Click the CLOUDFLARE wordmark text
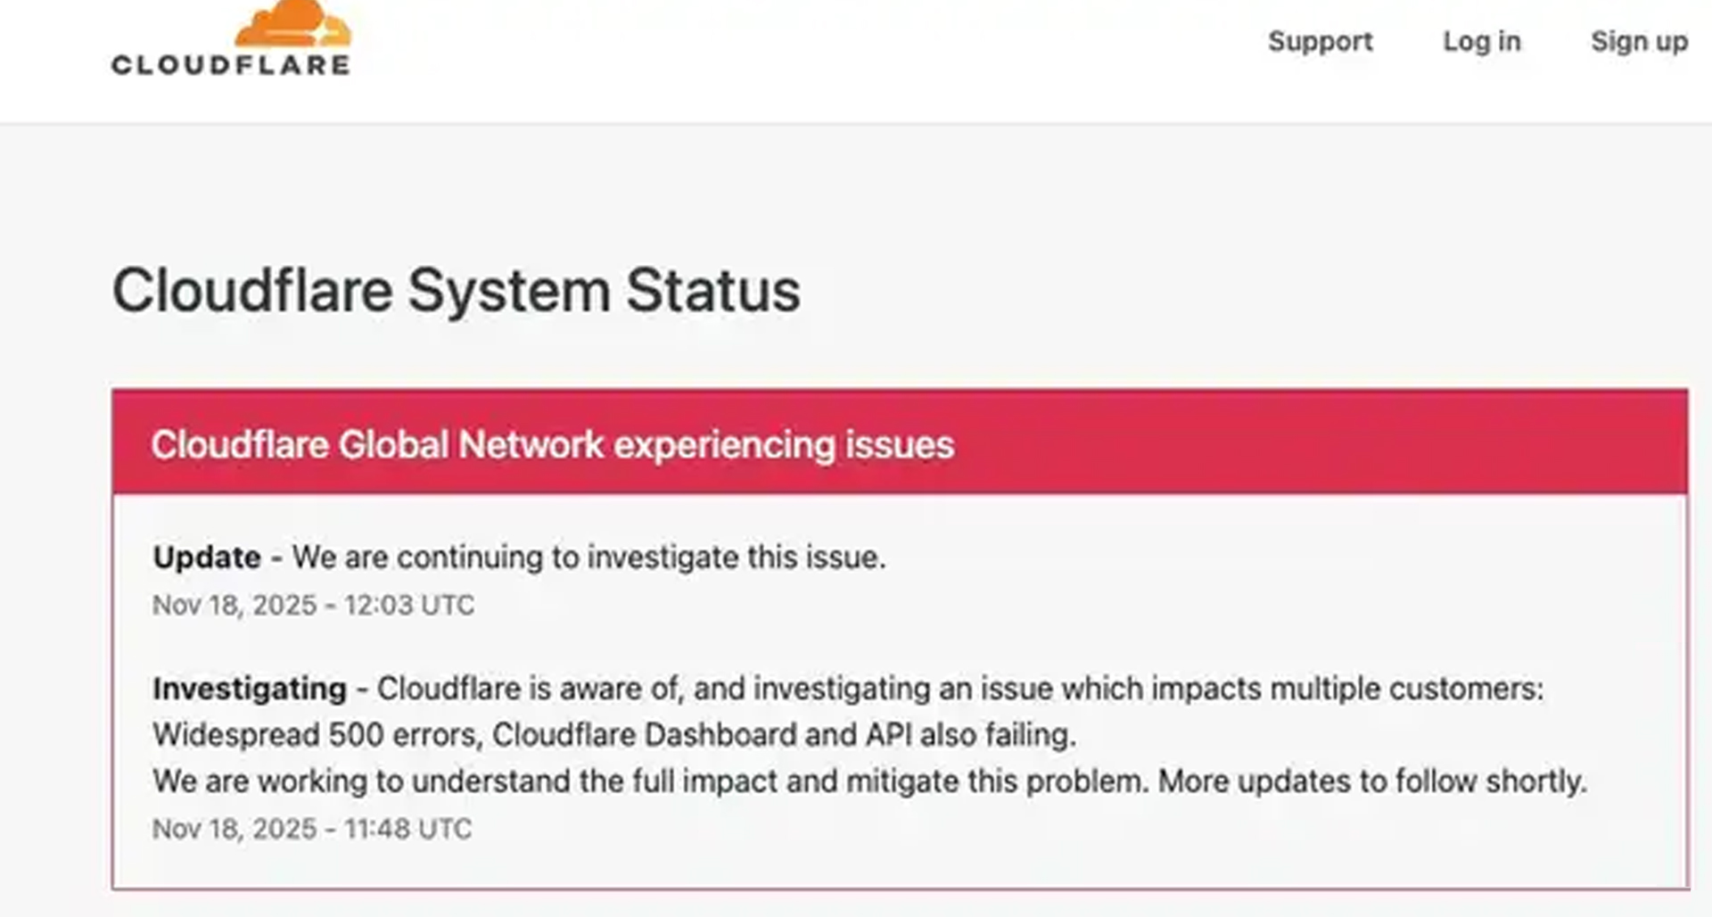 [x=230, y=65]
